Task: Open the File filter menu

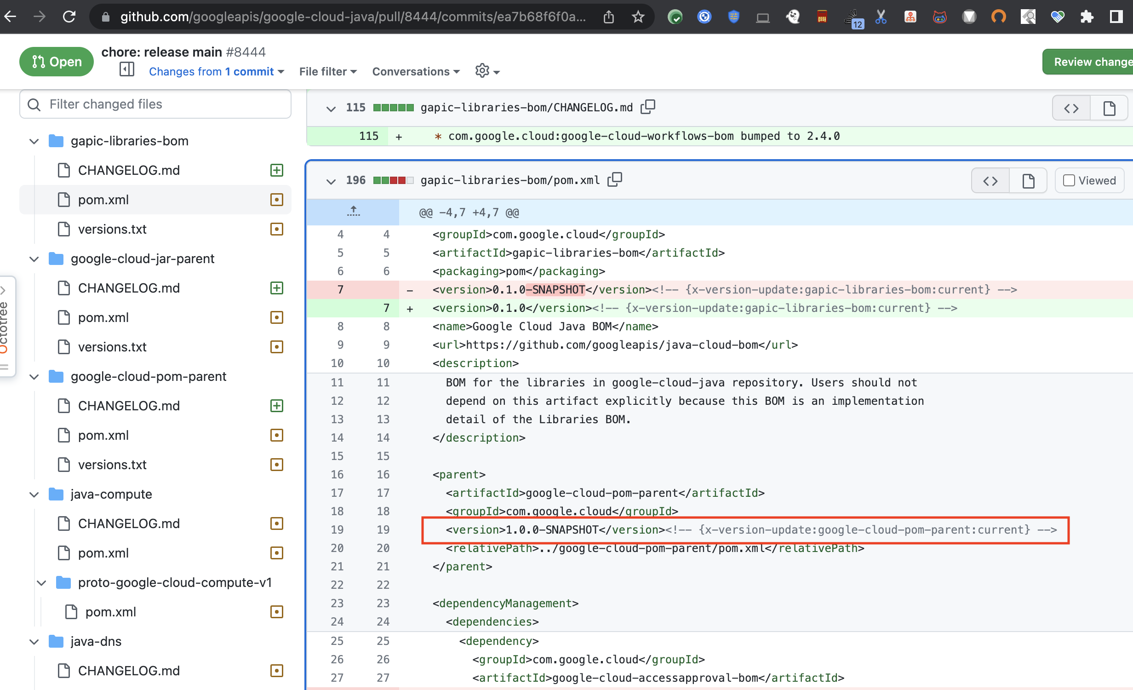Action: [x=327, y=72]
